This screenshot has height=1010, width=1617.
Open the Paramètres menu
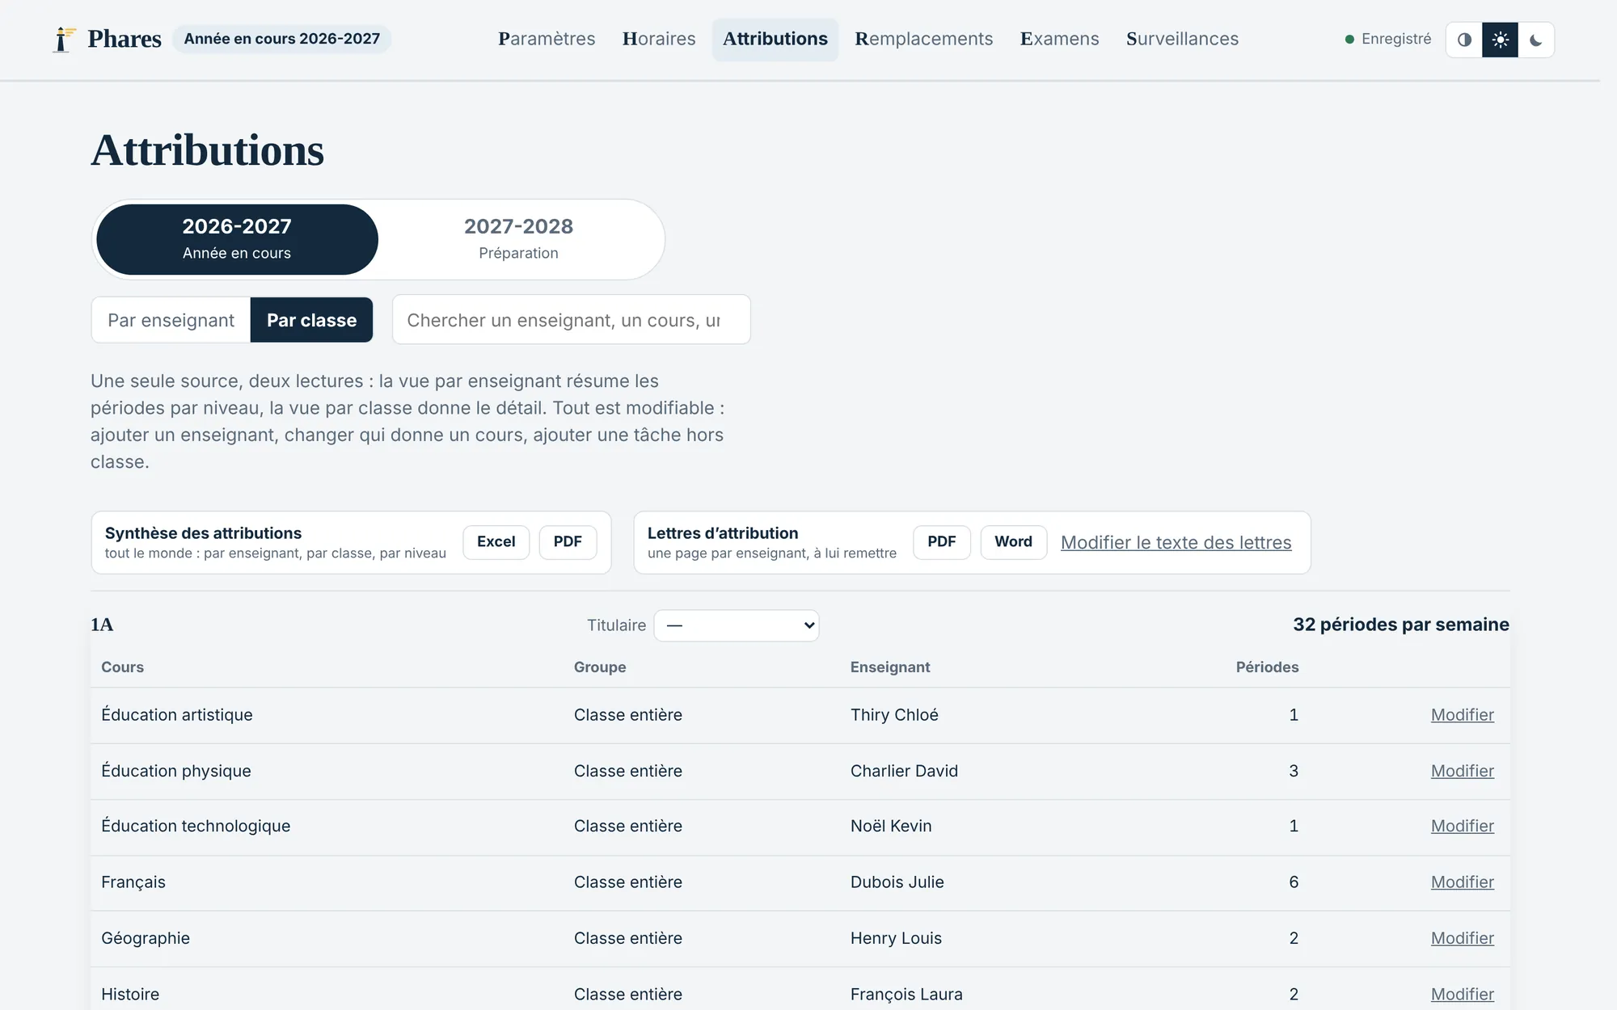click(x=547, y=39)
